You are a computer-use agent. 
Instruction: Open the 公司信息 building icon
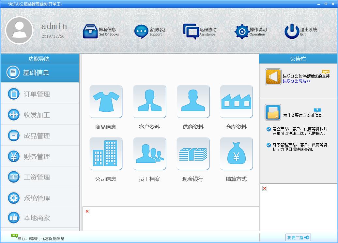(x=106, y=154)
